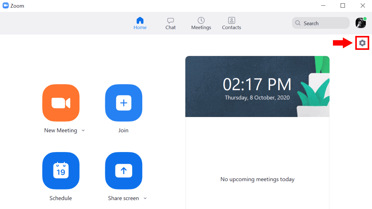Switch to the Home tab
This screenshot has width=372, height=209.
(x=140, y=23)
